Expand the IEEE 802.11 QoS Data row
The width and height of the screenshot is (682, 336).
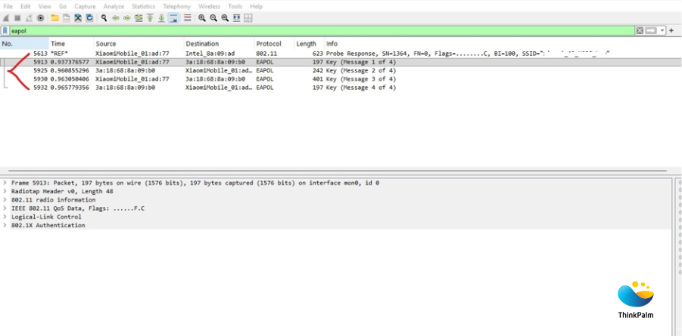coord(5,208)
